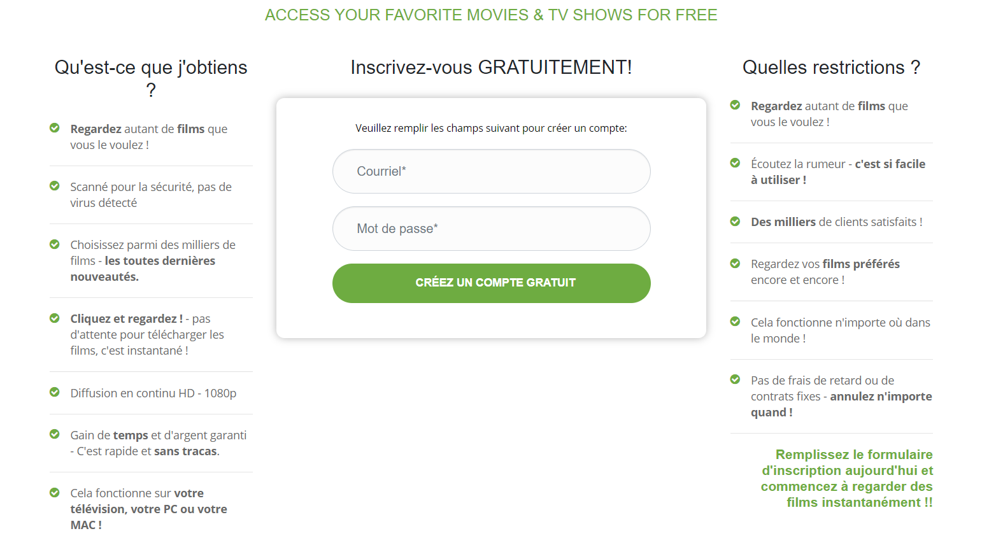989x545 pixels.
Task: Click checkmark beside 'télévision, votre PC ou votre MAC'
Action: pos(55,492)
